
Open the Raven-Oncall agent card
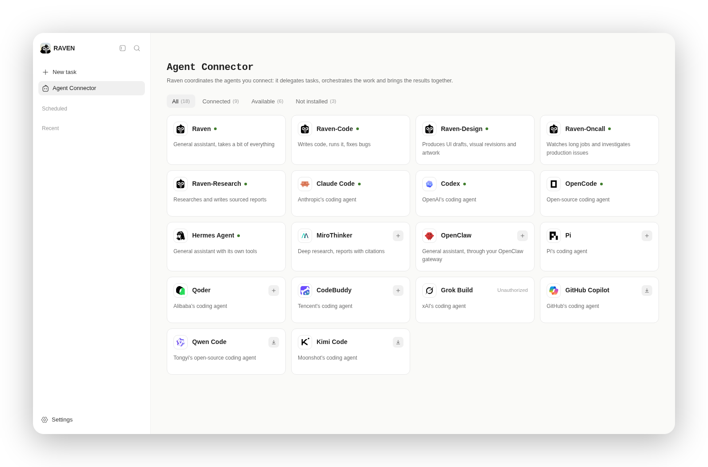click(x=599, y=140)
